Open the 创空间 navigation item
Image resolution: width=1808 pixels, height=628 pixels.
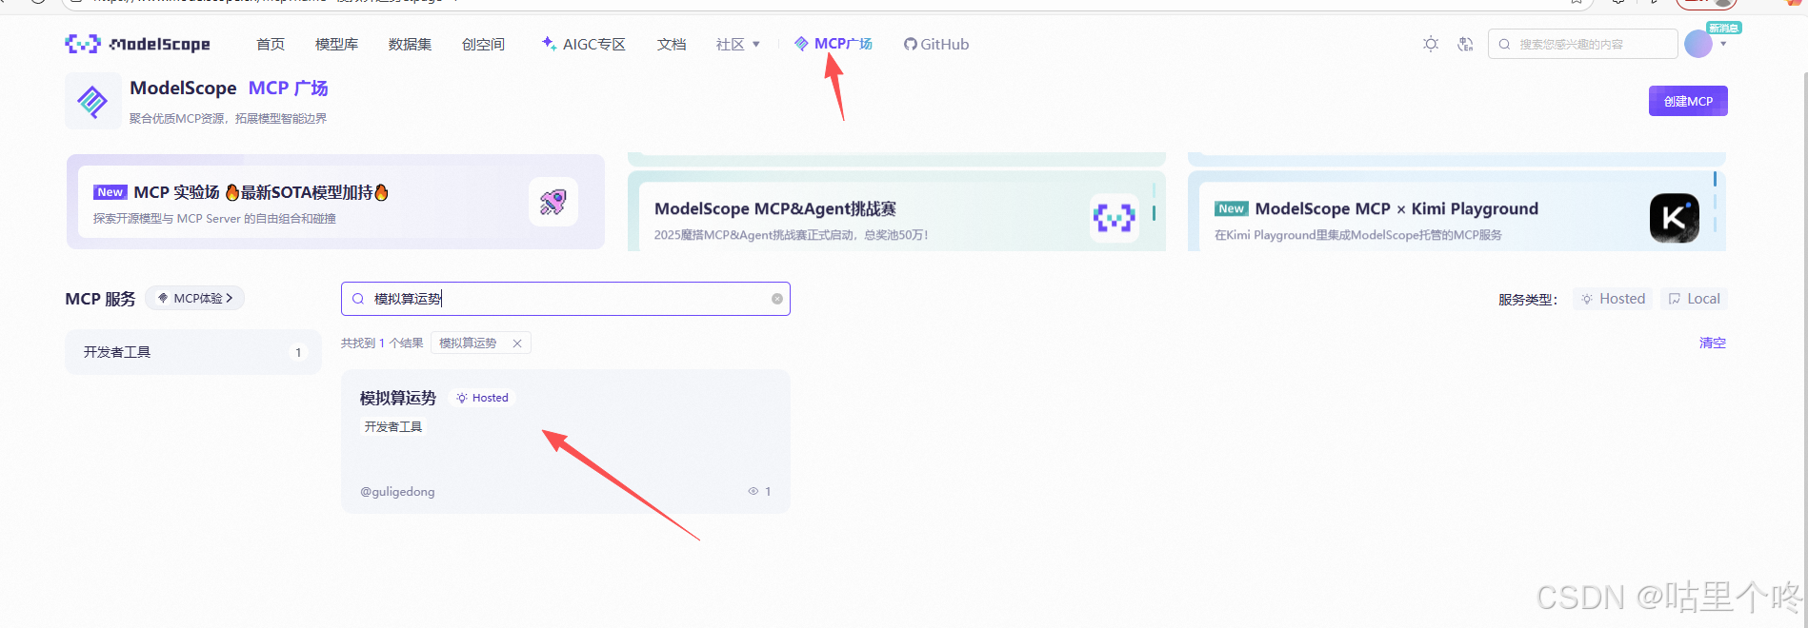483,44
